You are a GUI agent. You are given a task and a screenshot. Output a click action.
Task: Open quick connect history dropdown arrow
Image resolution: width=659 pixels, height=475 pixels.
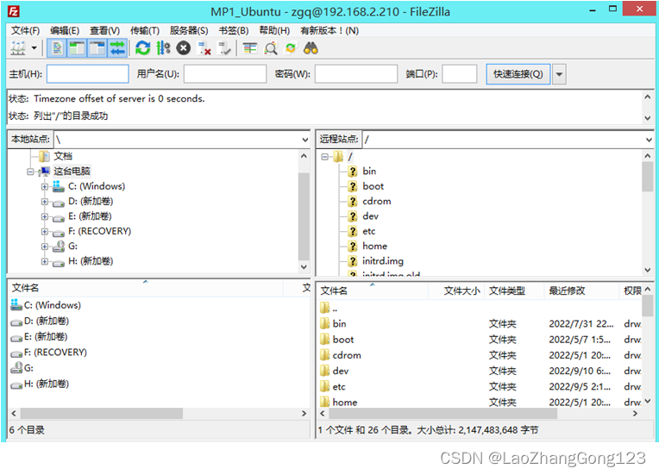tap(559, 74)
